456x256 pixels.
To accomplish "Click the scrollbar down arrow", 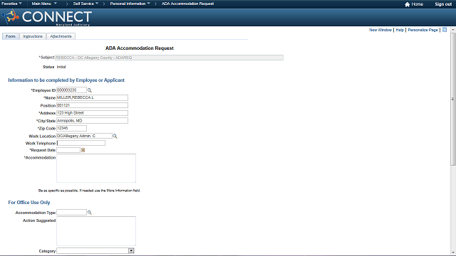I will (453, 252).
